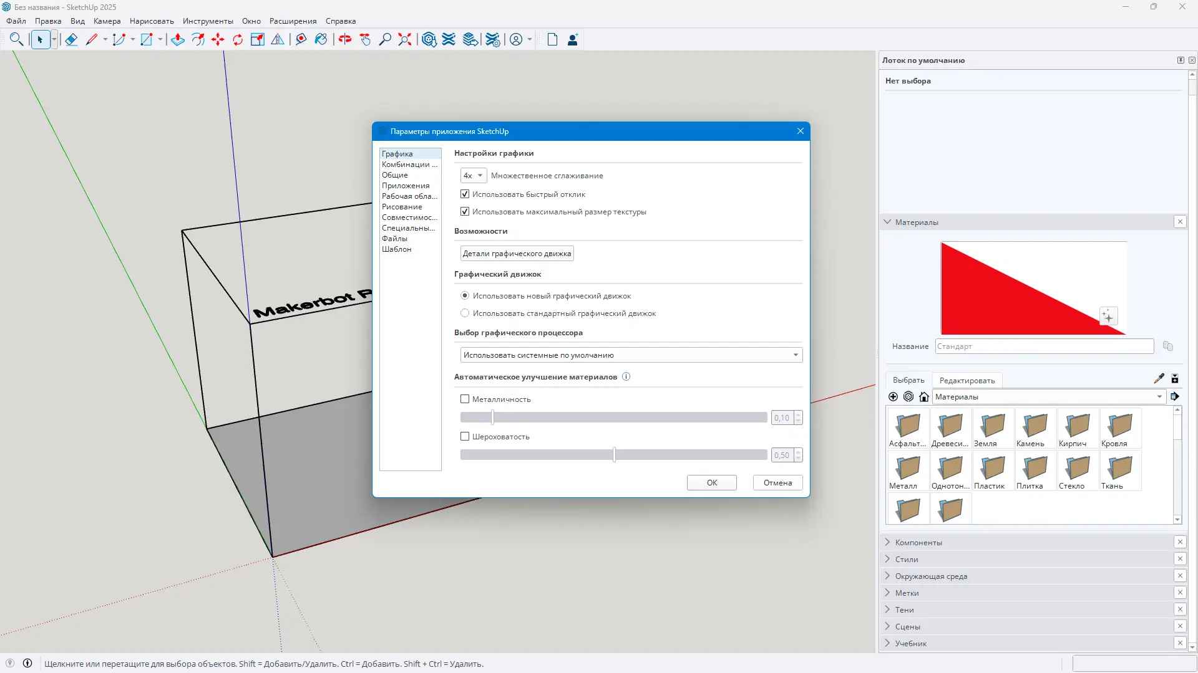The width and height of the screenshot is (1198, 673).
Task: Disable the fast feedback checkbox
Action: tap(465, 194)
